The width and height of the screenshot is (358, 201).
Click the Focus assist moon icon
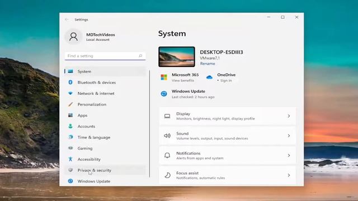167,175
